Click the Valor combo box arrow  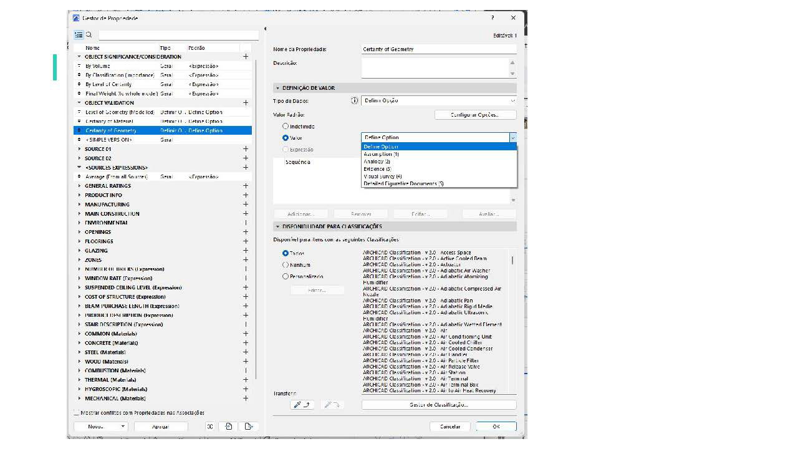[513, 138]
